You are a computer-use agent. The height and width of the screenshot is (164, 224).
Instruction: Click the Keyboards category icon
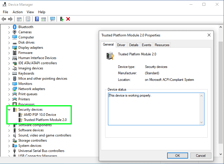click(15, 73)
